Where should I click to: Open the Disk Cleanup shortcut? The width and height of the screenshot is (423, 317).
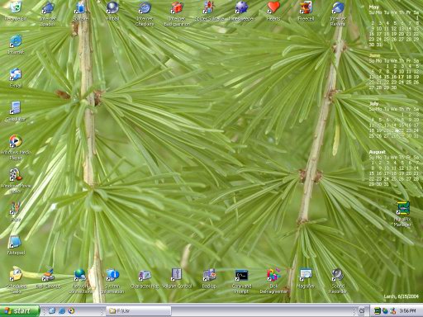click(x=48, y=278)
